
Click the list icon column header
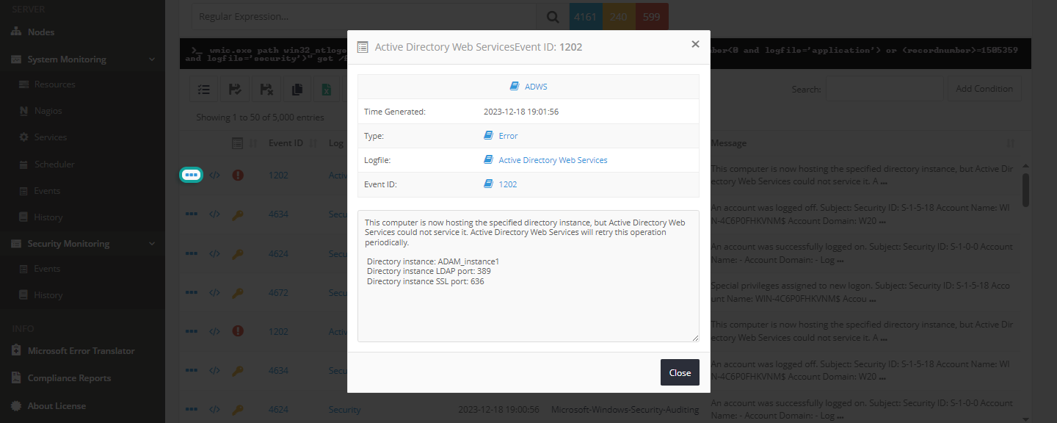coord(238,143)
